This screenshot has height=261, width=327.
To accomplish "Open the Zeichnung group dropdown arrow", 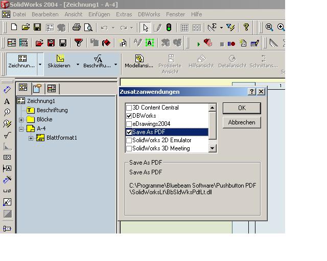I will point(40,65).
